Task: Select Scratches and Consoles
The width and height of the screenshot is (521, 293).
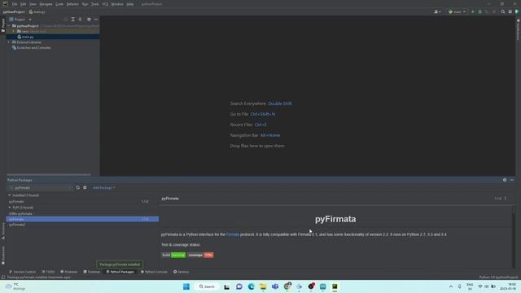Action: click(x=32, y=48)
